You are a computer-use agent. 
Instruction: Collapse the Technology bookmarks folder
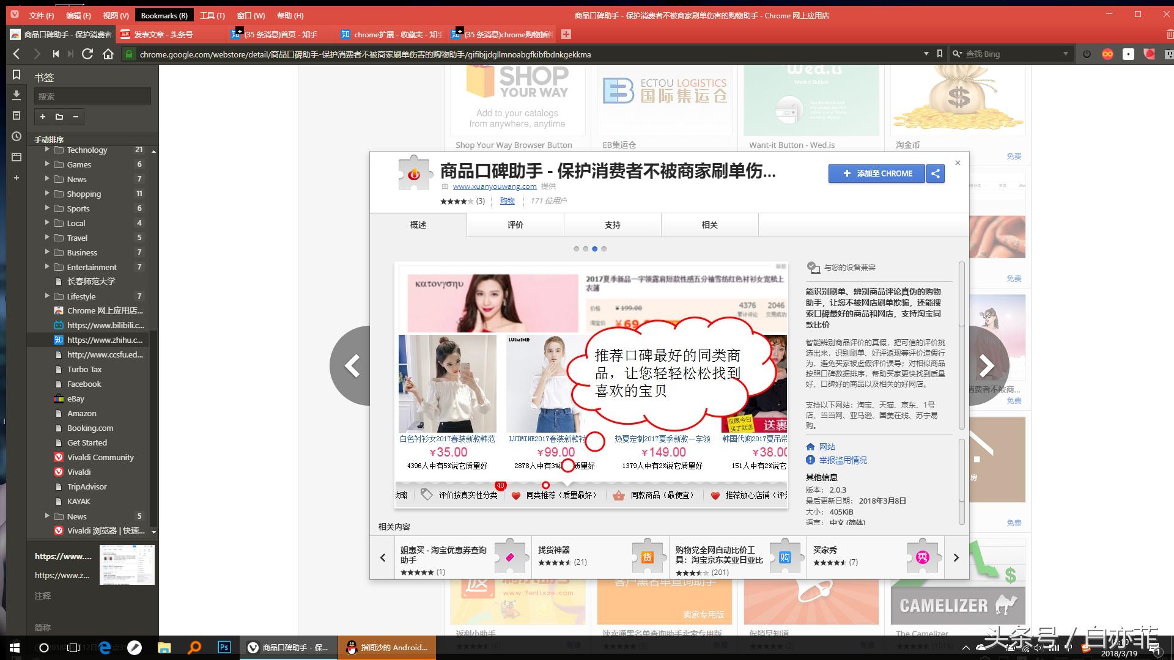[x=48, y=150]
